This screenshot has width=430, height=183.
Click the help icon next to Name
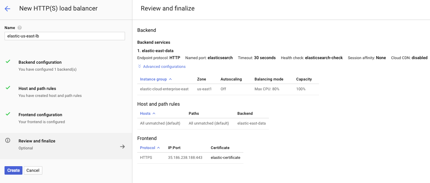coord(20,28)
